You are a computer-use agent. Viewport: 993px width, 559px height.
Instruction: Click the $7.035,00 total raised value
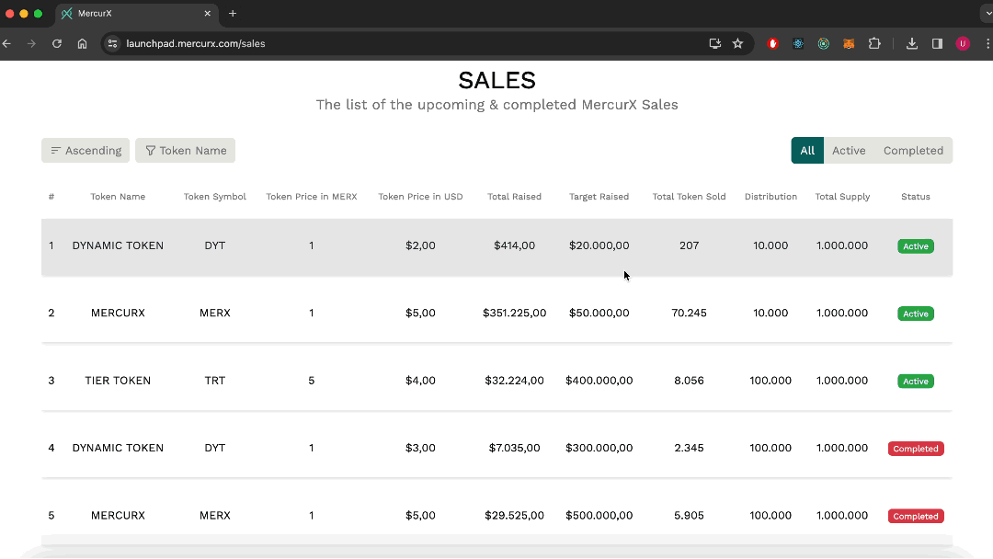click(x=514, y=449)
